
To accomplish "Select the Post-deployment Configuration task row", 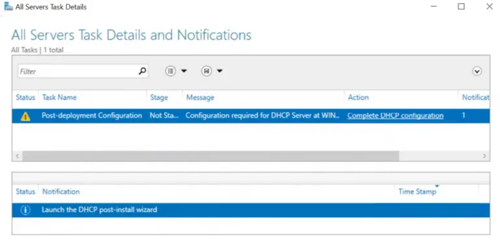I will coord(251,116).
